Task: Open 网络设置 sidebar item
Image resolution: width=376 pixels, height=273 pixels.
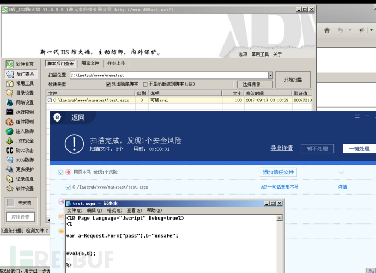Action: (20, 102)
